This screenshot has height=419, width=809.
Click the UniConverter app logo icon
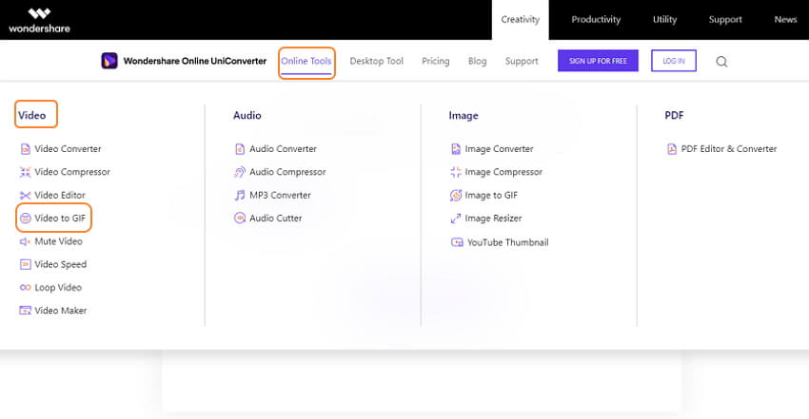pyautogui.click(x=109, y=61)
